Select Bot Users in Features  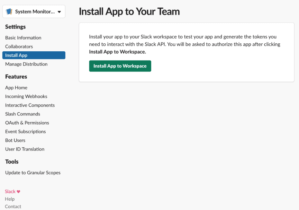pyautogui.click(x=15, y=140)
